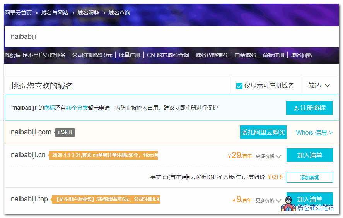Click 挑选您喜欢的域名 heading
Screen dimensions: 343x218
(42, 86)
